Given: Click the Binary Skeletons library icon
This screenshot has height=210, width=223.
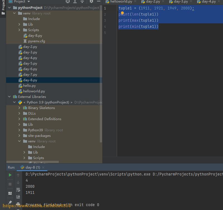Looking at the screenshot, I should pos(25,108).
